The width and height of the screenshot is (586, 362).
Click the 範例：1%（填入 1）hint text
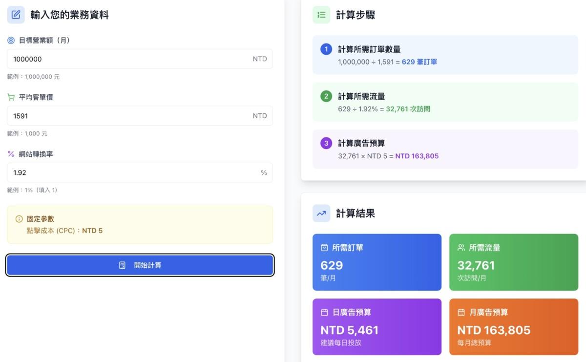(32, 190)
